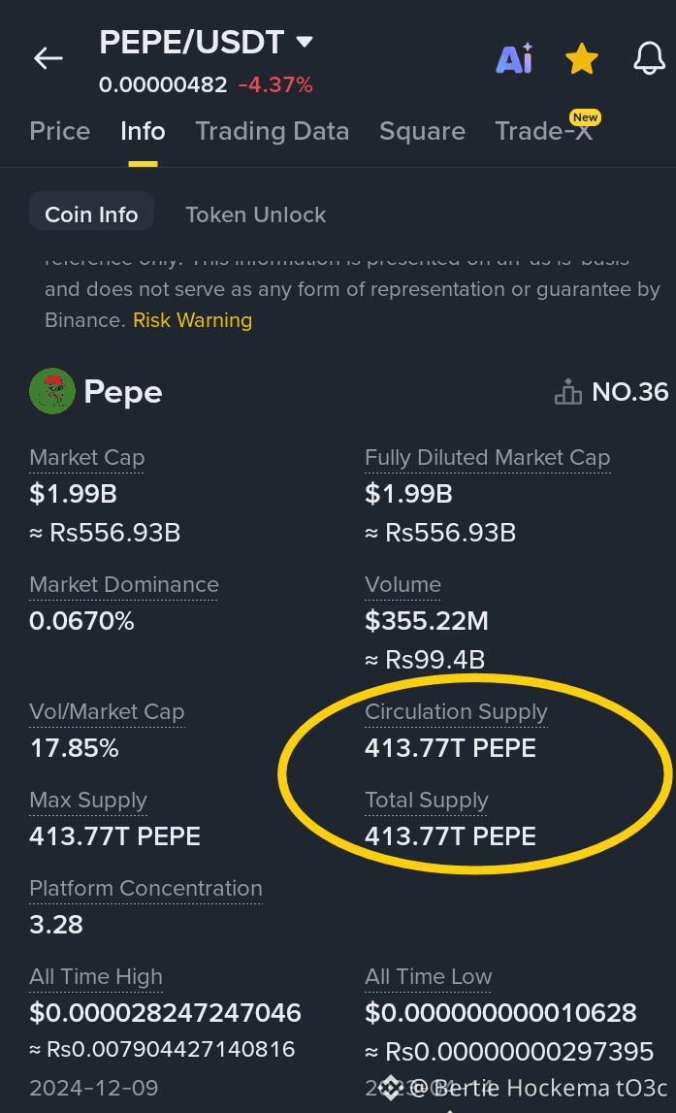Open the Trade-X tab
676x1113 pixels.
(x=543, y=131)
